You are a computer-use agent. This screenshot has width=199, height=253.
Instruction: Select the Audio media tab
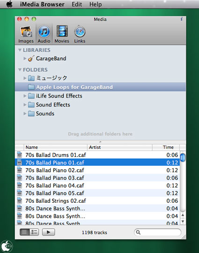[x=44, y=34]
